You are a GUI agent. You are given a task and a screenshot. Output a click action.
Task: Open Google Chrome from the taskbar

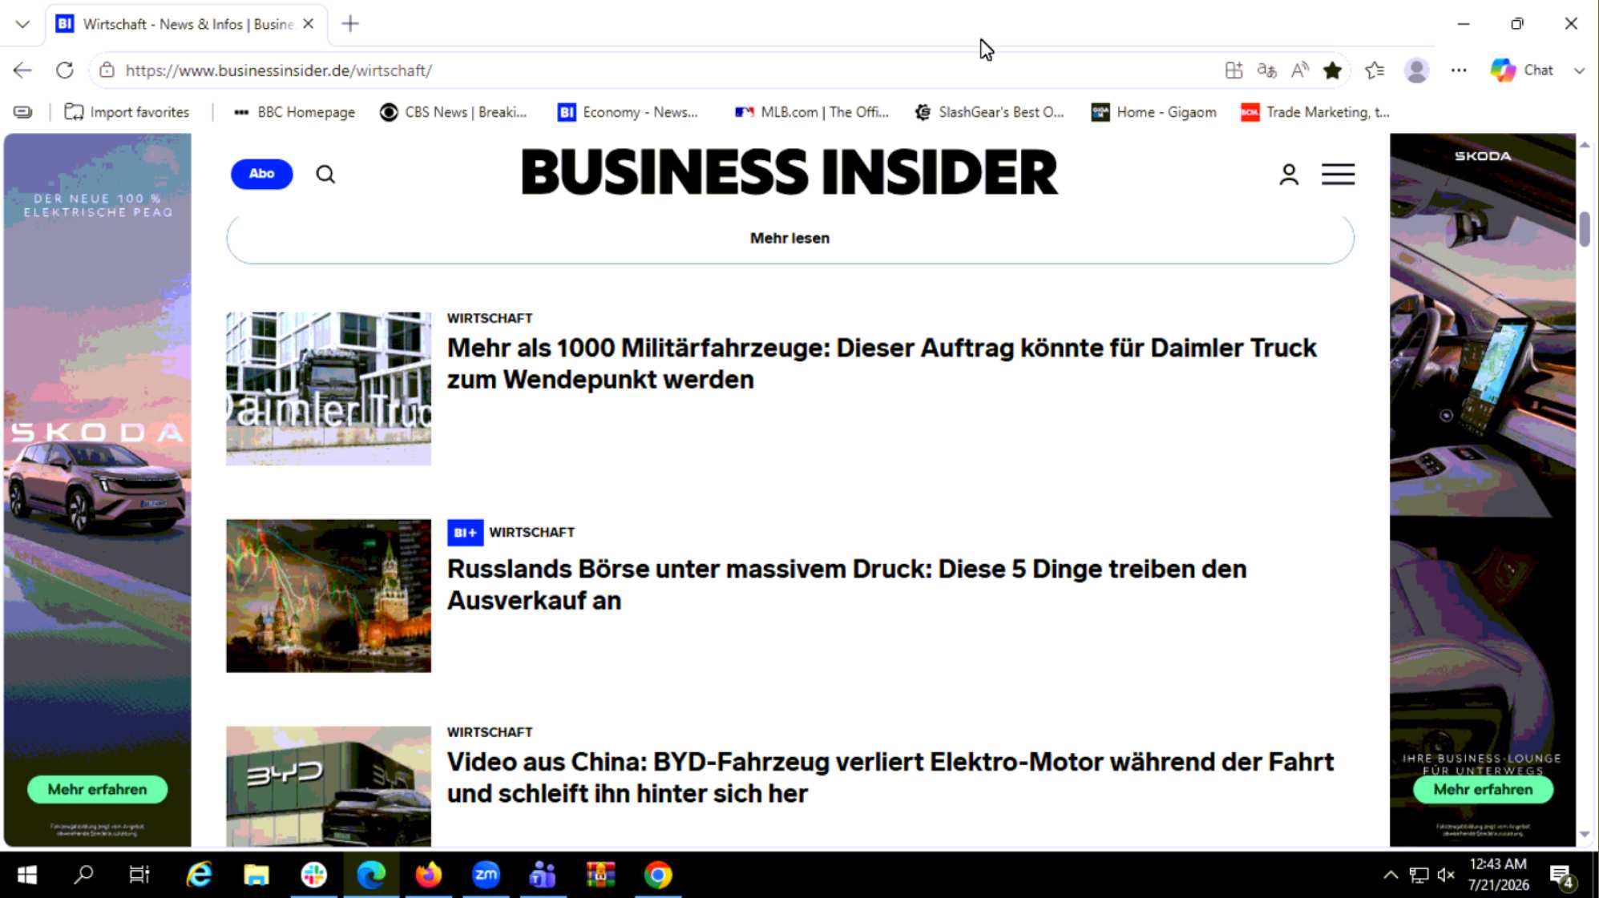point(658,875)
